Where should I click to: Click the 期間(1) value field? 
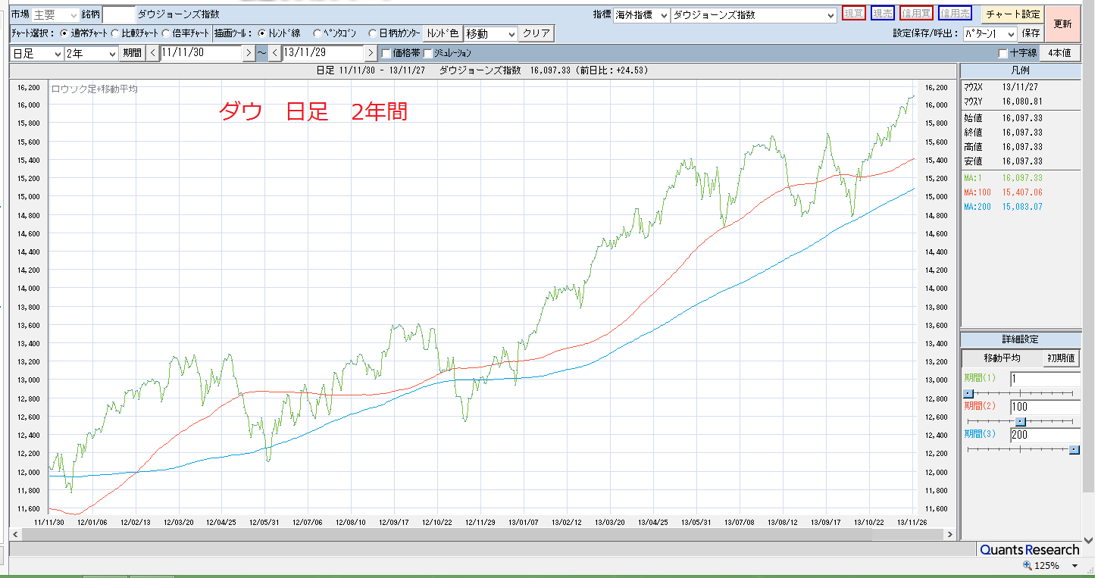(1045, 380)
